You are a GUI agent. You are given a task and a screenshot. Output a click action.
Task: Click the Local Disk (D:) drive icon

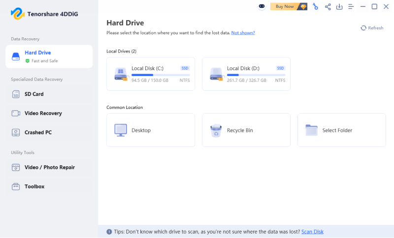(216, 74)
